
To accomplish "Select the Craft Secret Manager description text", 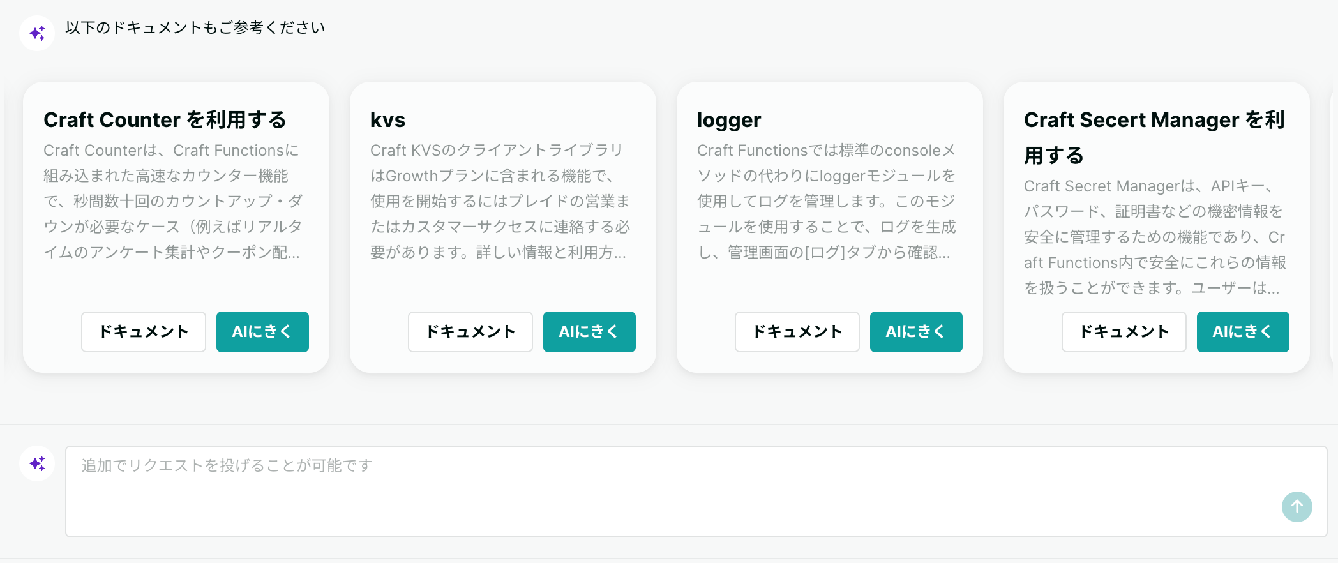I will coord(1154,237).
